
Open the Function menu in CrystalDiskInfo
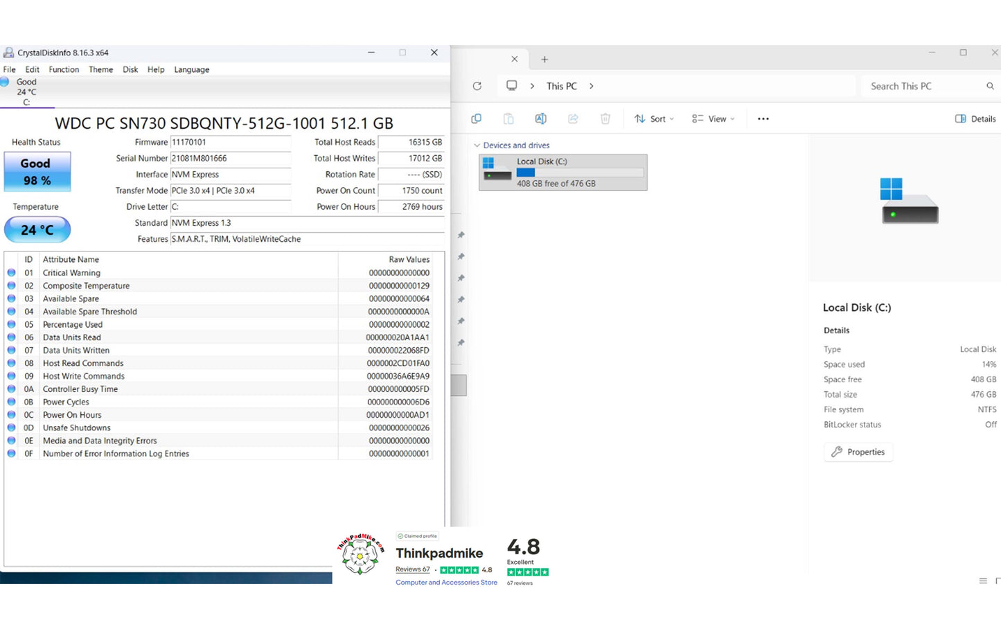click(64, 69)
